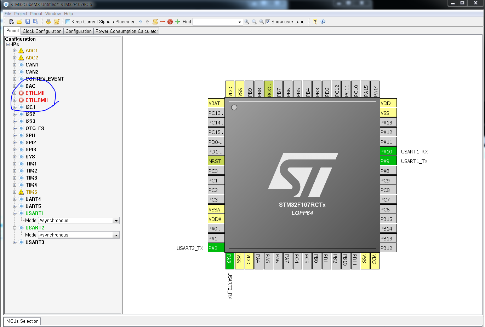Viewport: 485px width, 327px height.
Task: Expand the USART3 tree node
Action: pyautogui.click(x=15, y=242)
